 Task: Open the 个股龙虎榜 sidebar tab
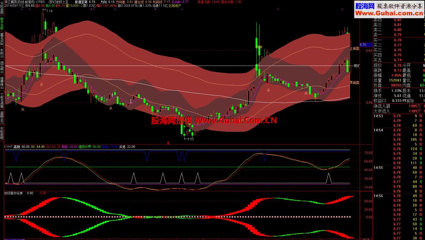click(2, 100)
